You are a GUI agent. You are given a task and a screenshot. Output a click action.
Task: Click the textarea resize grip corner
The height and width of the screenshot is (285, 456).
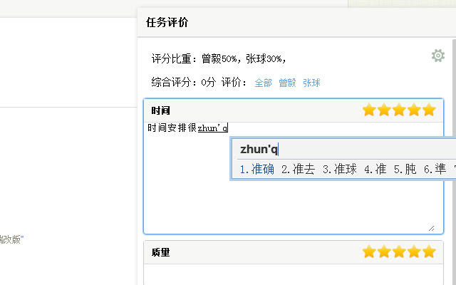(432, 229)
